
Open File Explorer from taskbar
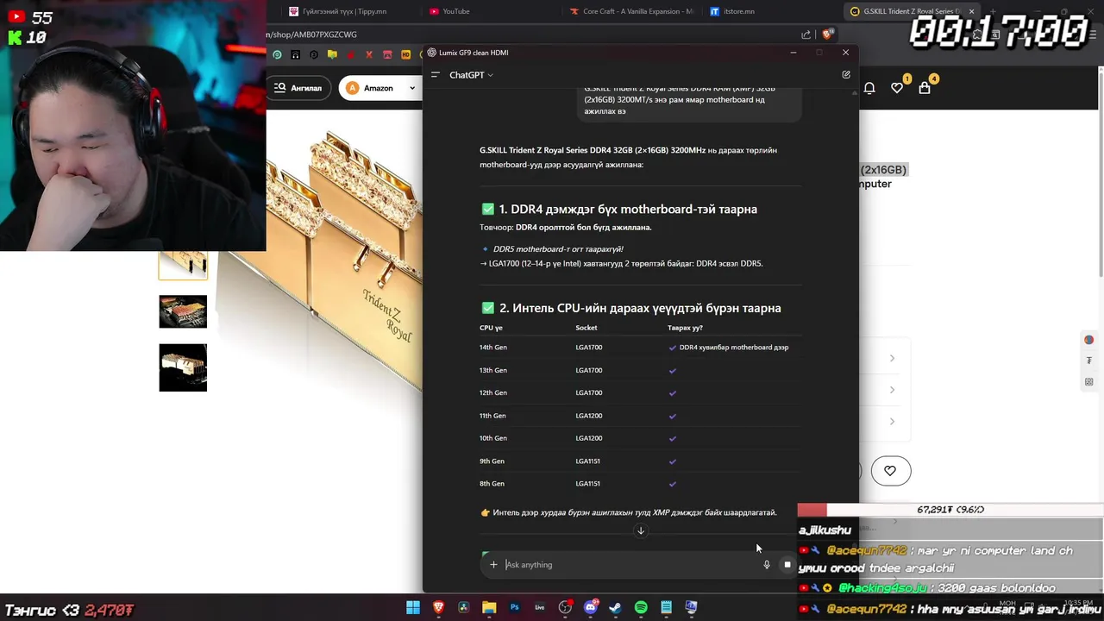(x=489, y=607)
